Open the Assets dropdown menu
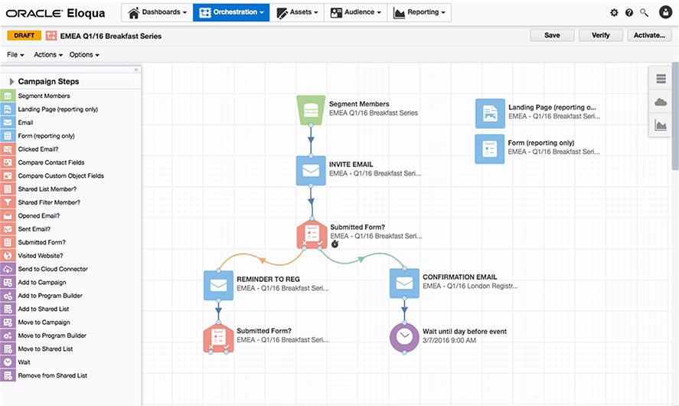The image size is (679, 406). pyautogui.click(x=297, y=12)
